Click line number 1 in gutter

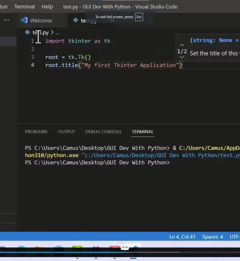click(33, 41)
